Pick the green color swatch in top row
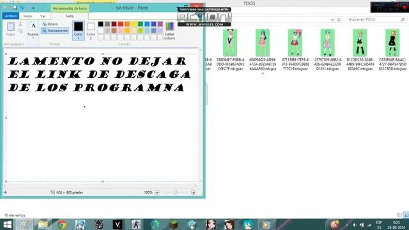 (141, 24)
